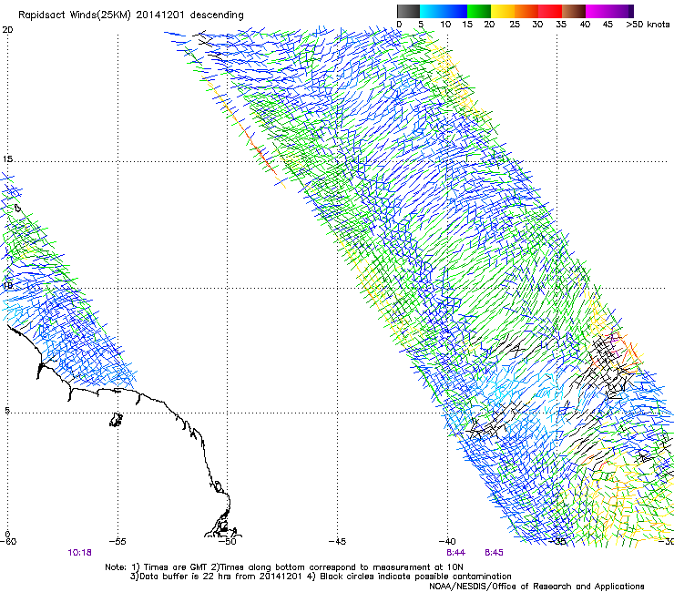Click the purple pass time '8:44'
The image size is (674, 592).
point(455,553)
